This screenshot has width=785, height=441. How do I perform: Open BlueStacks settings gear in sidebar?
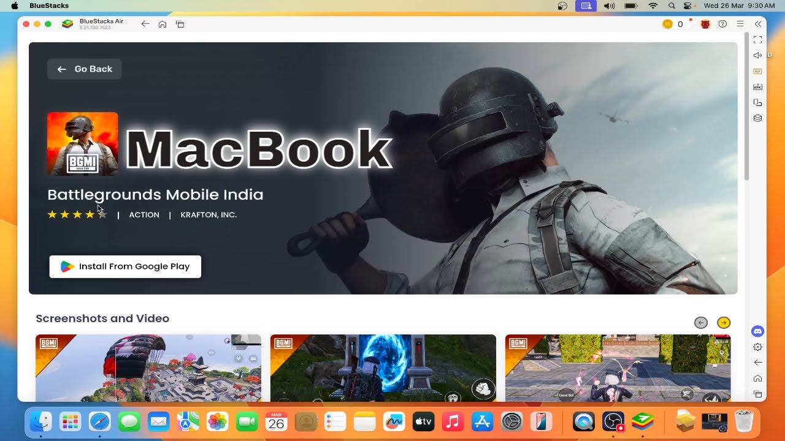click(x=757, y=347)
